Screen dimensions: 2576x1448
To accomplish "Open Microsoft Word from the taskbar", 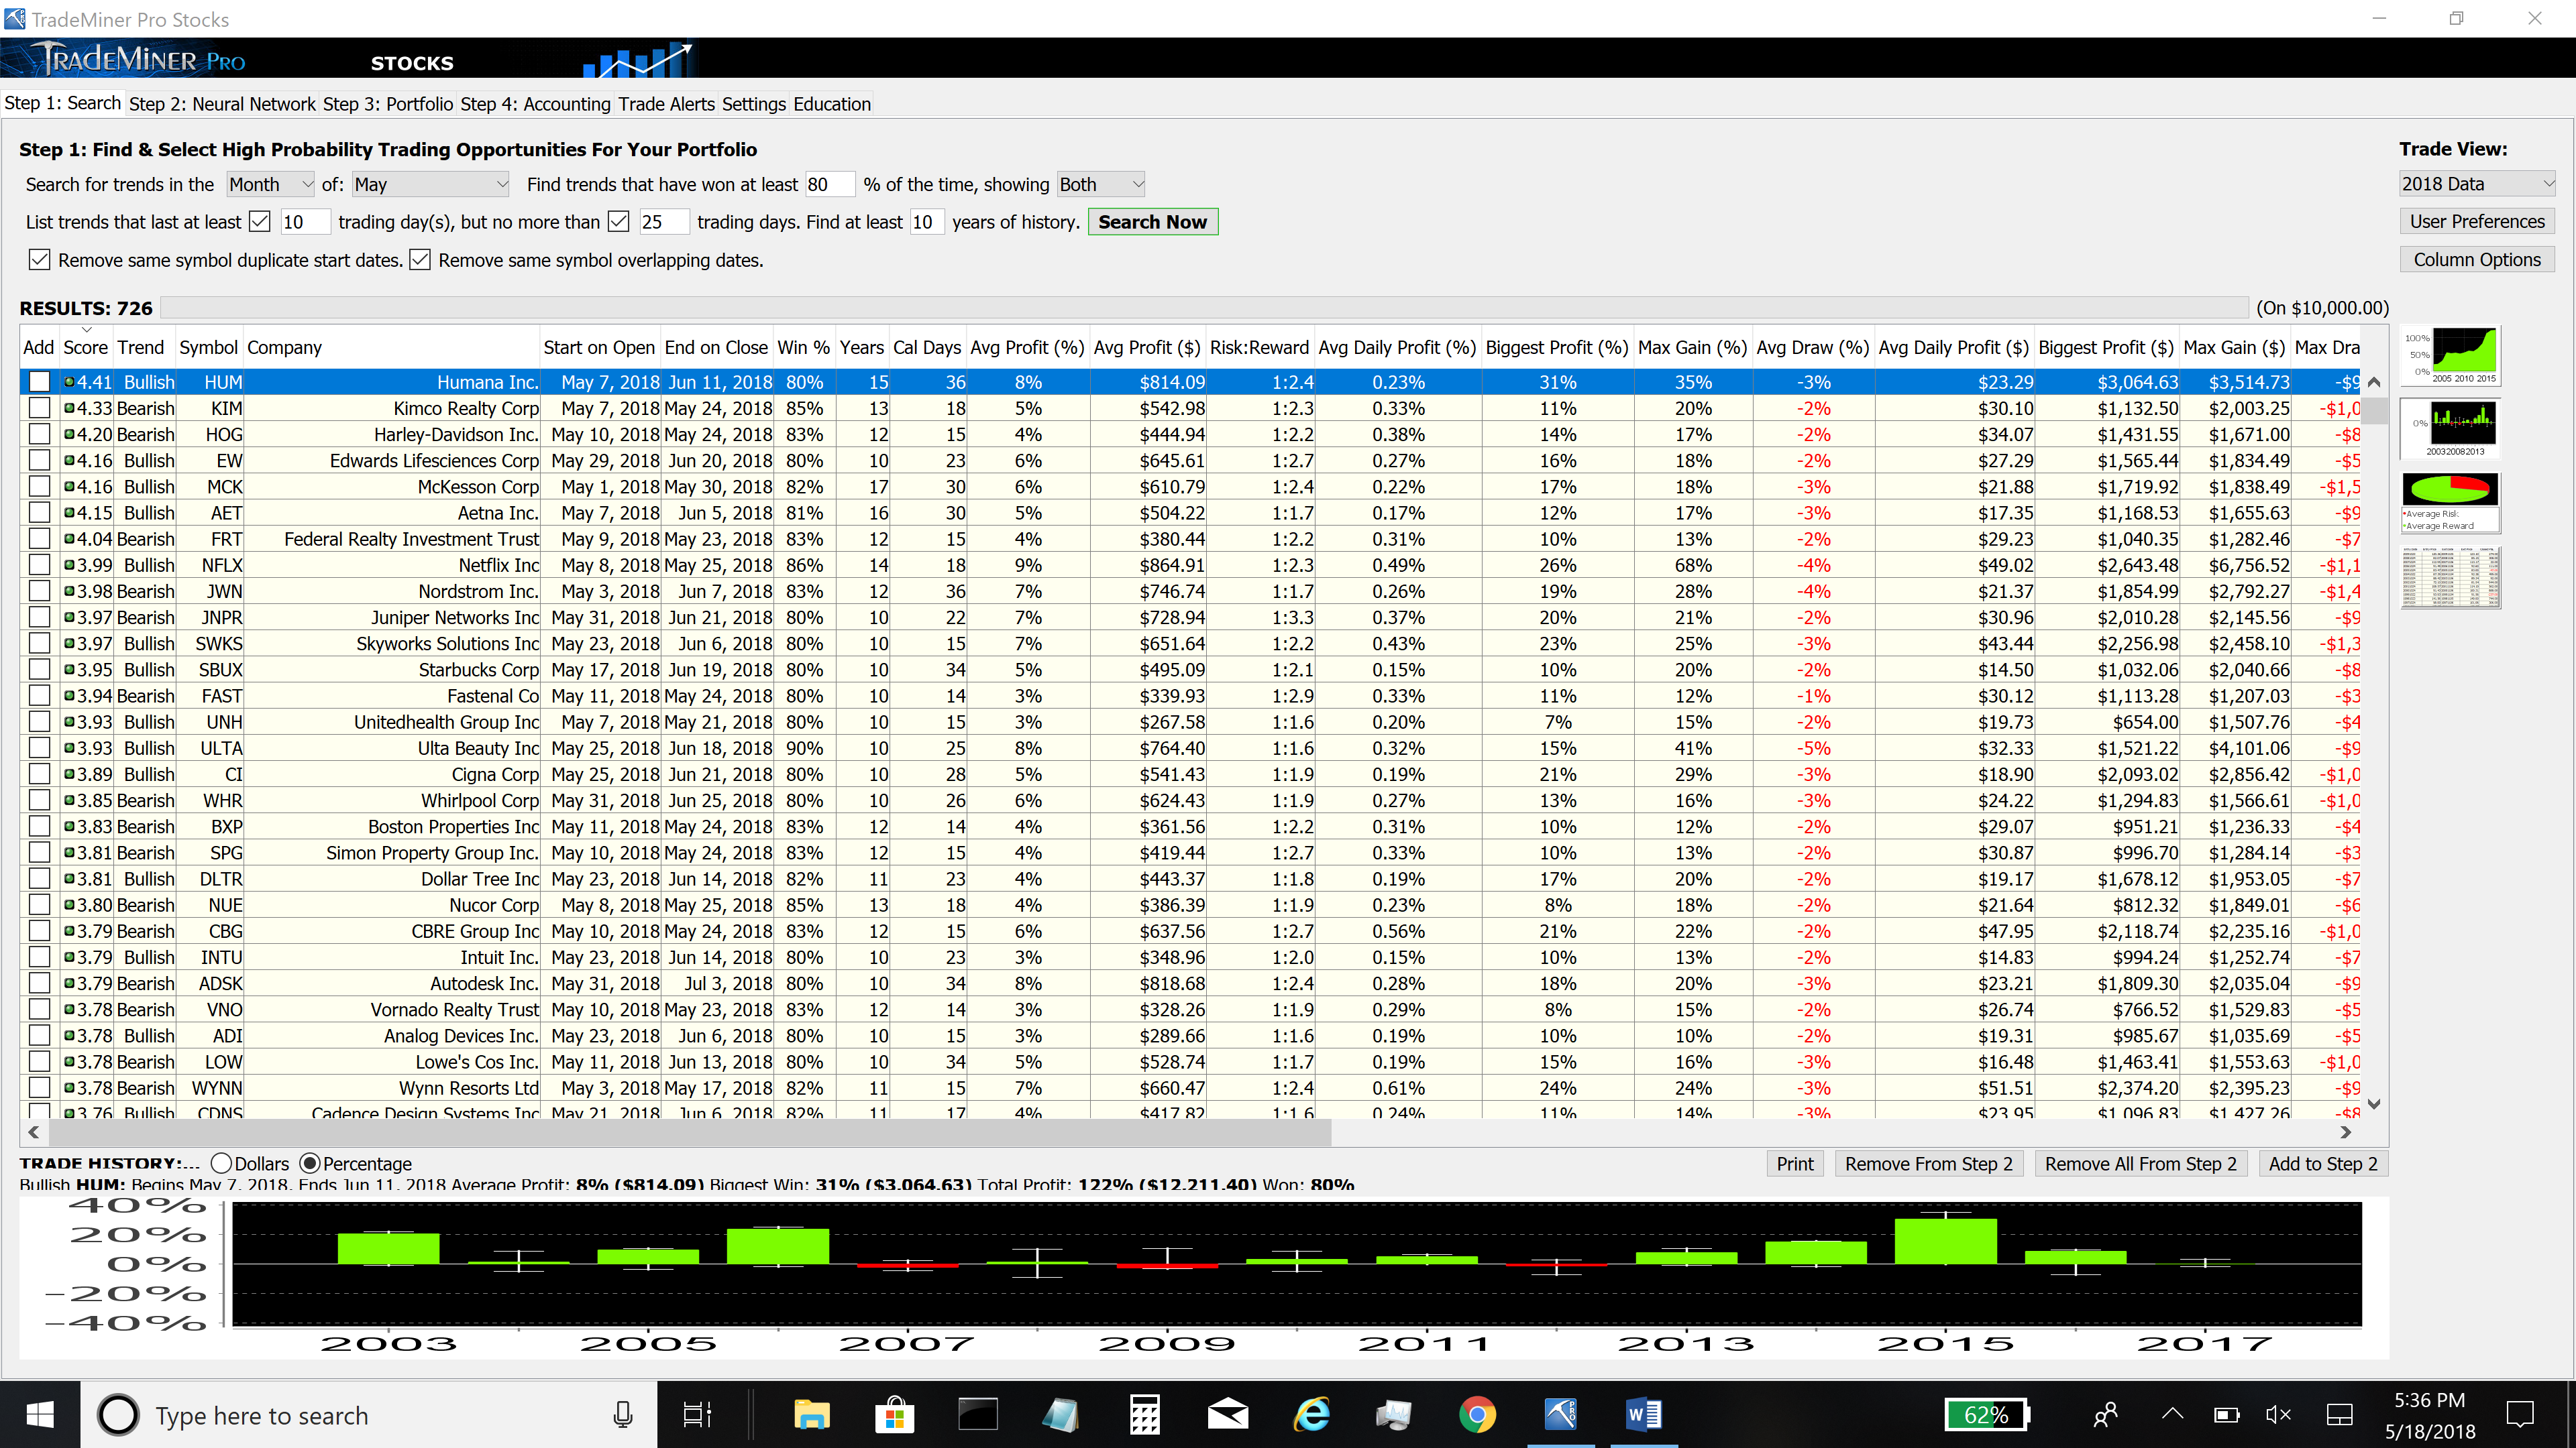I will point(1643,1415).
